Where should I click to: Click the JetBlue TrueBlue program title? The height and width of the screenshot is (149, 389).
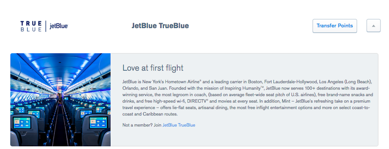tap(160, 26)
